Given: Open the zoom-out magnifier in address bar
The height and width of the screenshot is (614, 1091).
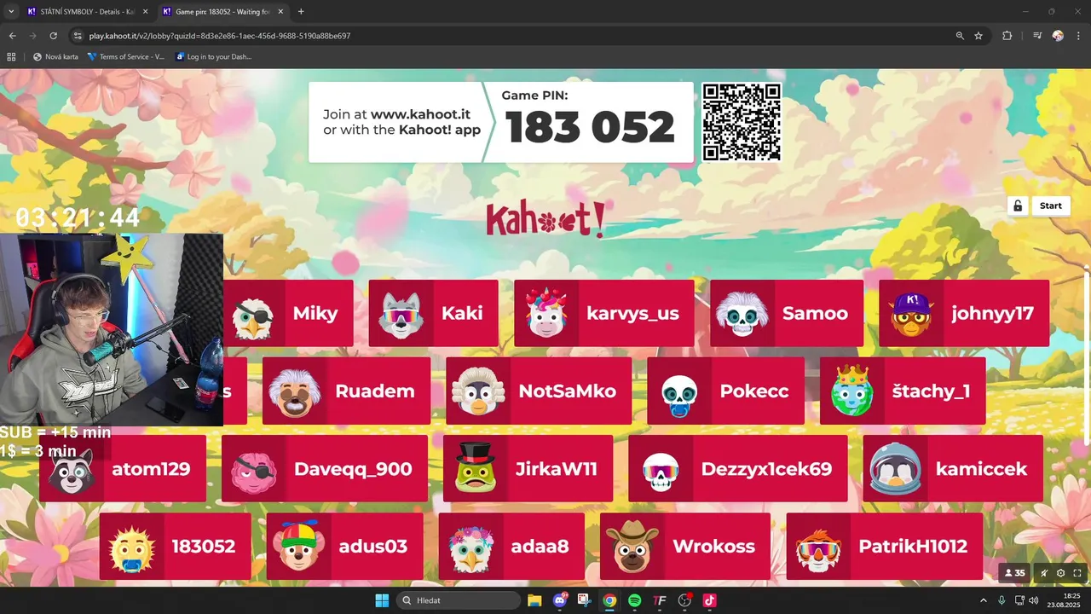Looking at the screenshot, I should point(960,36).
